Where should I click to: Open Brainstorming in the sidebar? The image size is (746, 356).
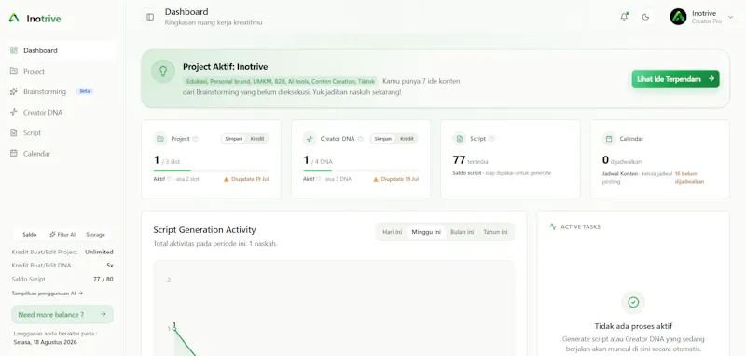pyautogui.click(x=62, y=91)
